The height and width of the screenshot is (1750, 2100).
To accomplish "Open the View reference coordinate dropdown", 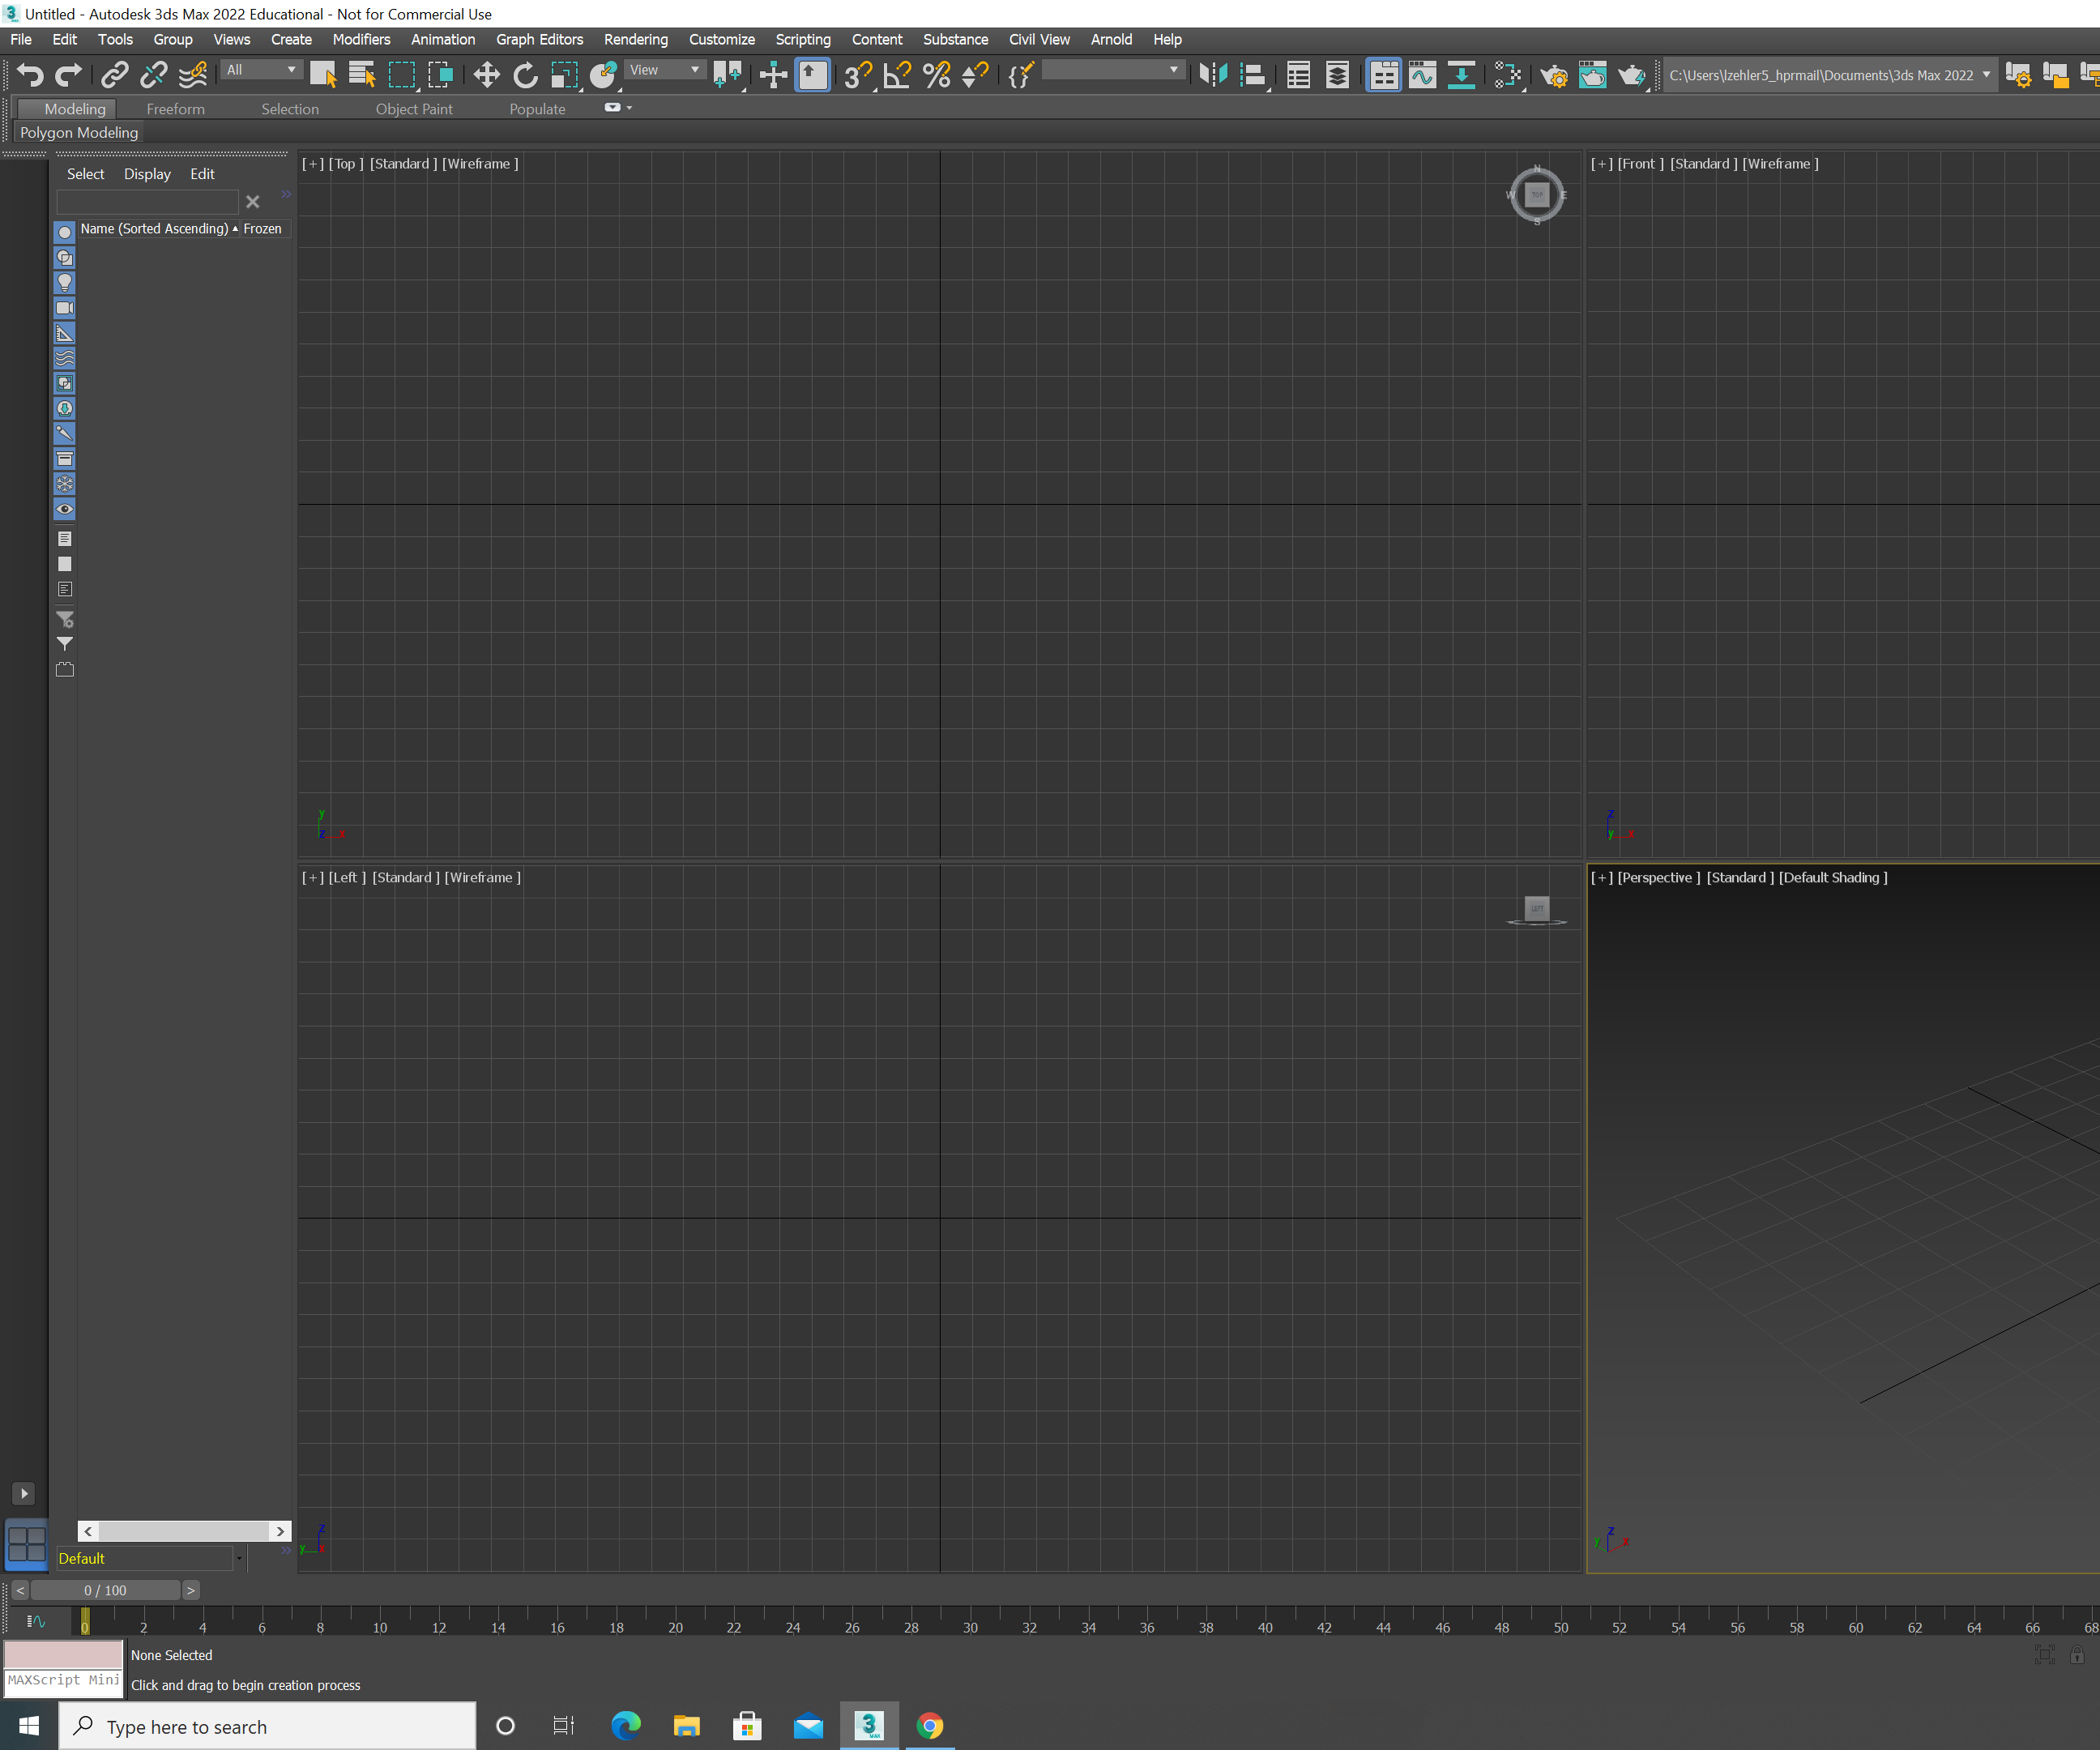I will pyautogui.click(x=664, y=70).
